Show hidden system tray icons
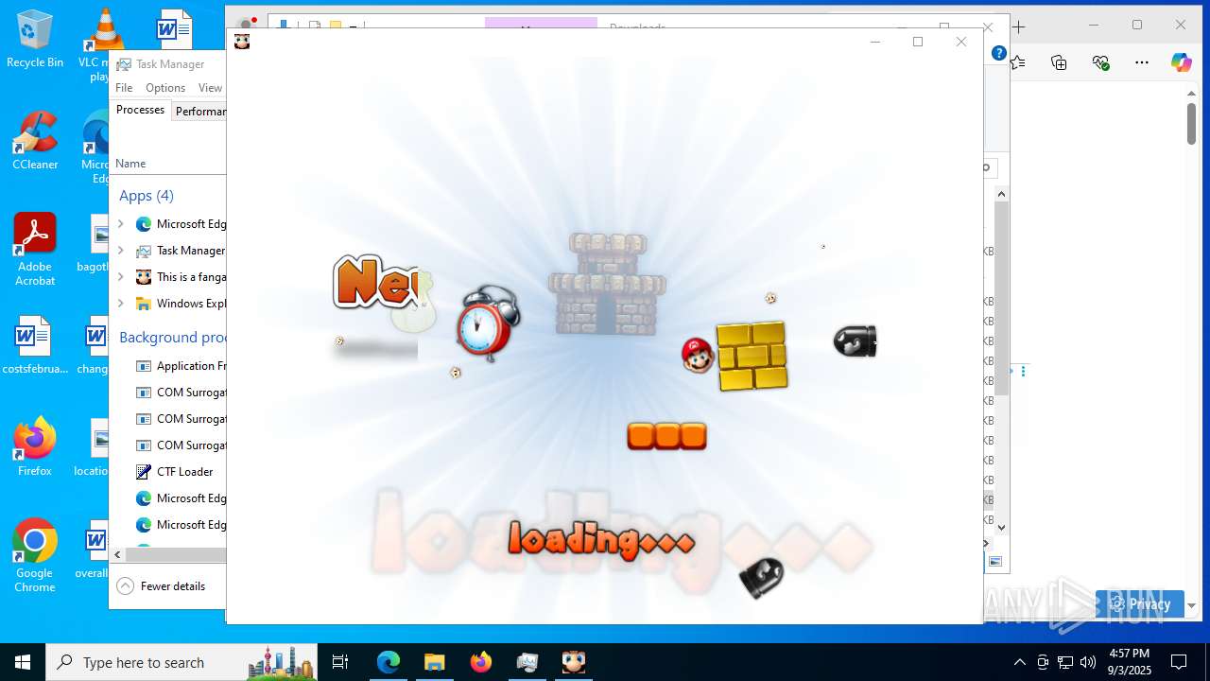 point(1019,662)
